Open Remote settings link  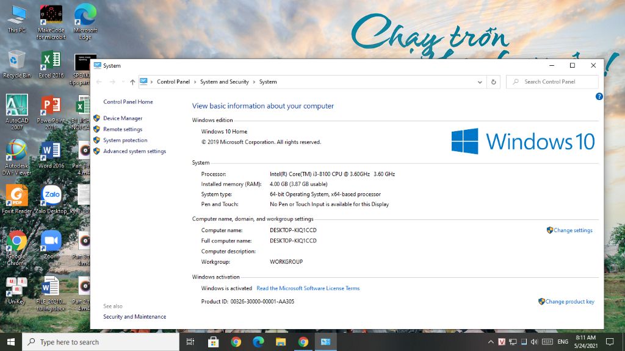pos(123,129)
